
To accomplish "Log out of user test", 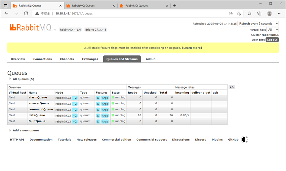I will point(272,40).
